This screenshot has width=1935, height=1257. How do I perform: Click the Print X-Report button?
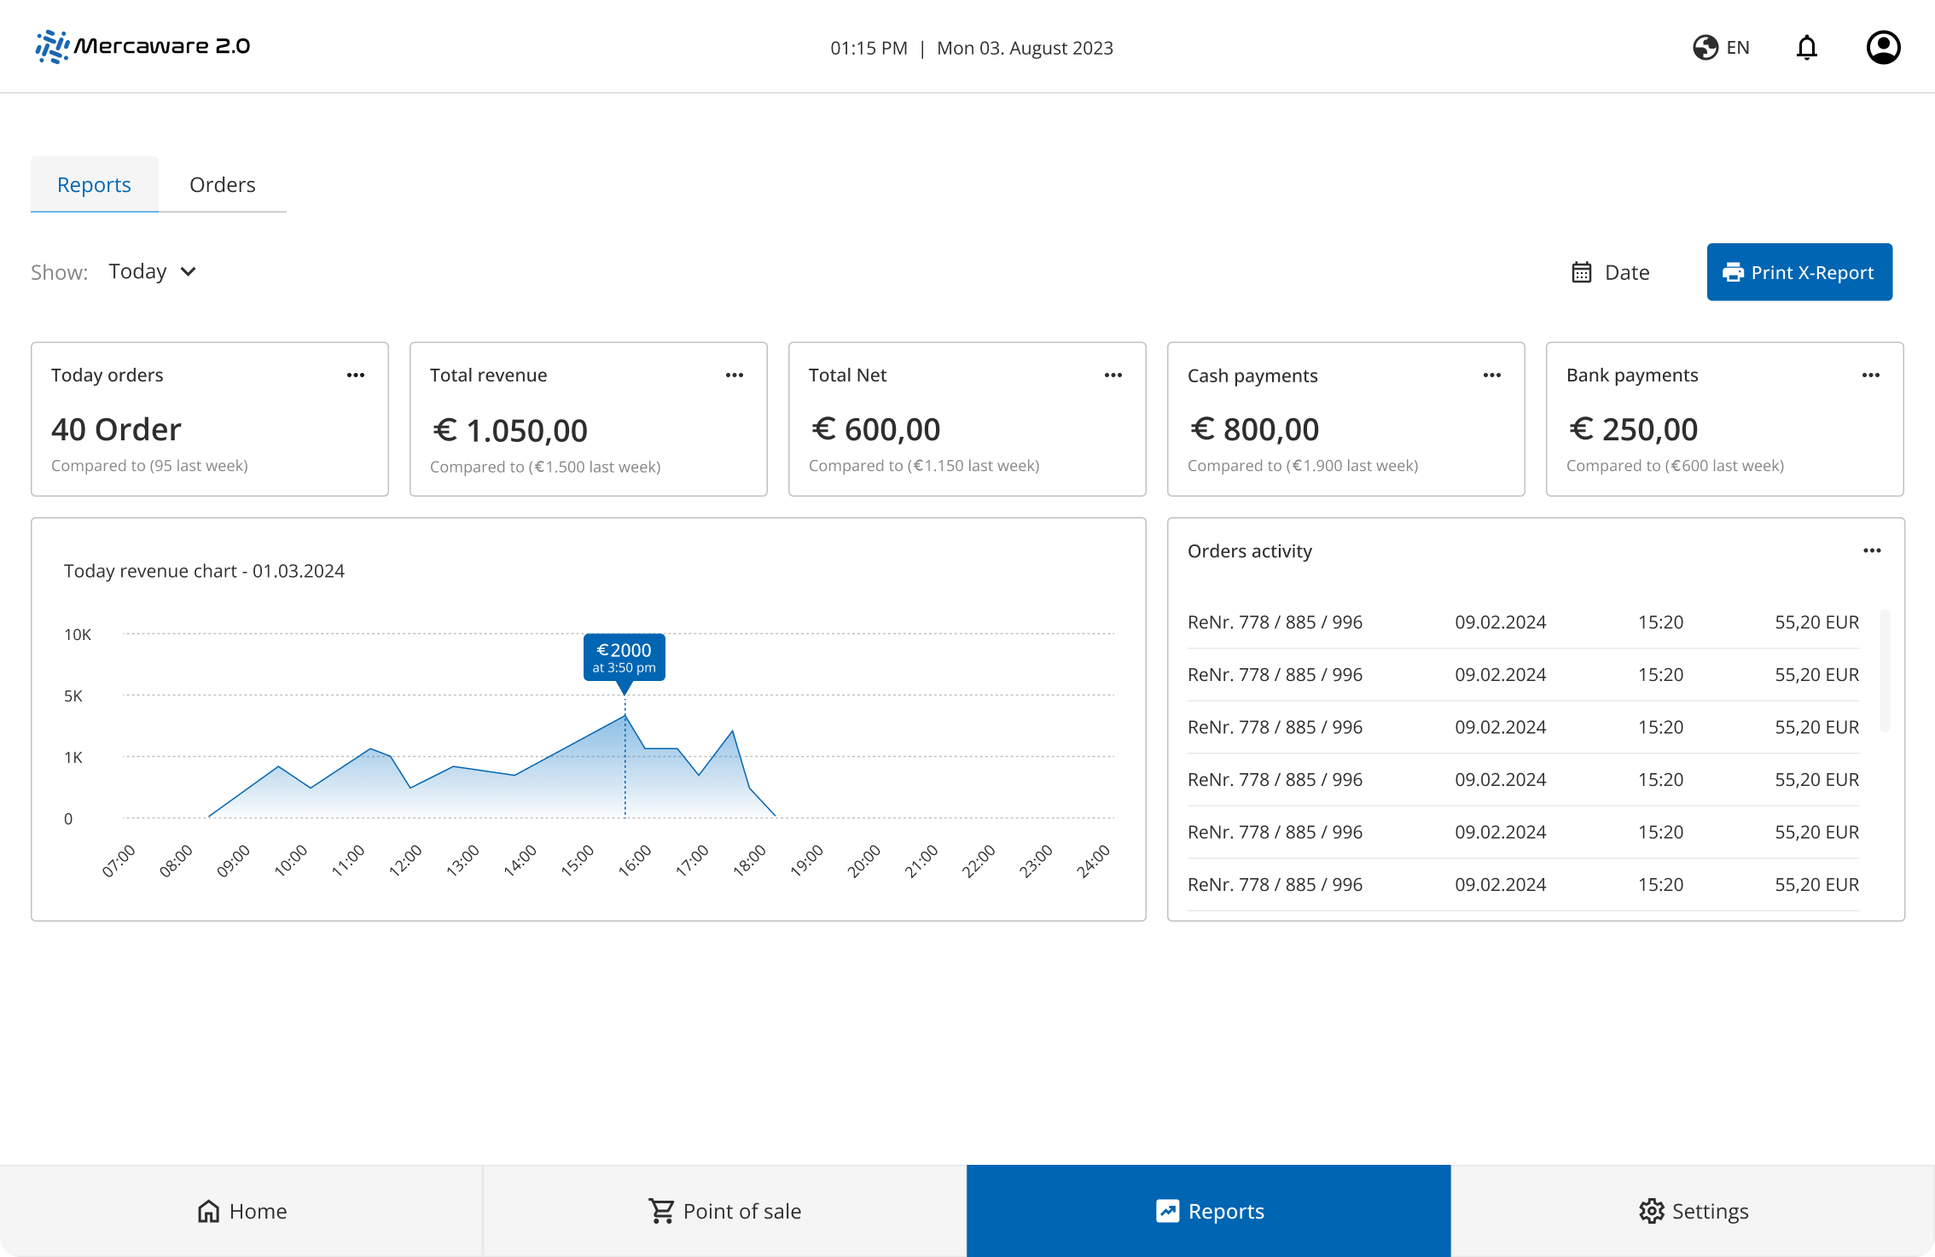click(x=1799, y=272)
